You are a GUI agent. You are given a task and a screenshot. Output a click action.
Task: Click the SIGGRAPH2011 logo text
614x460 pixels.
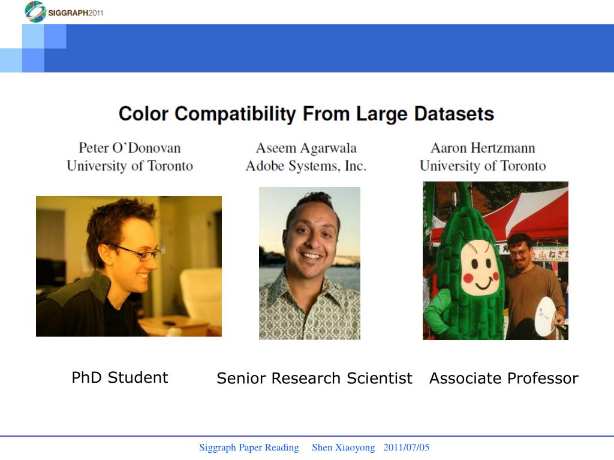(x=76, y=13)
